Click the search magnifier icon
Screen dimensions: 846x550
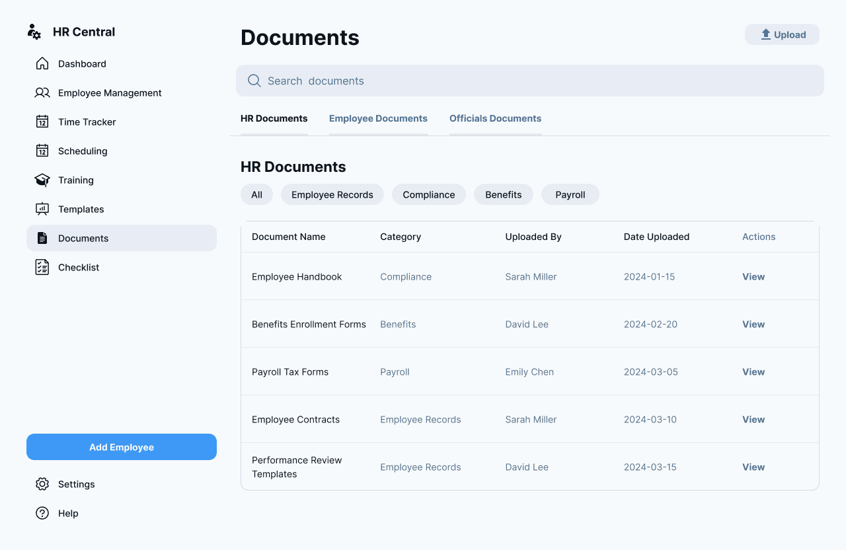pos(254,80)
